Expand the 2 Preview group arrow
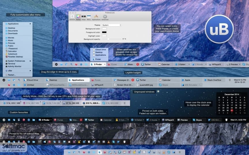Screen dimensions: 249x155 click(239, 64)
